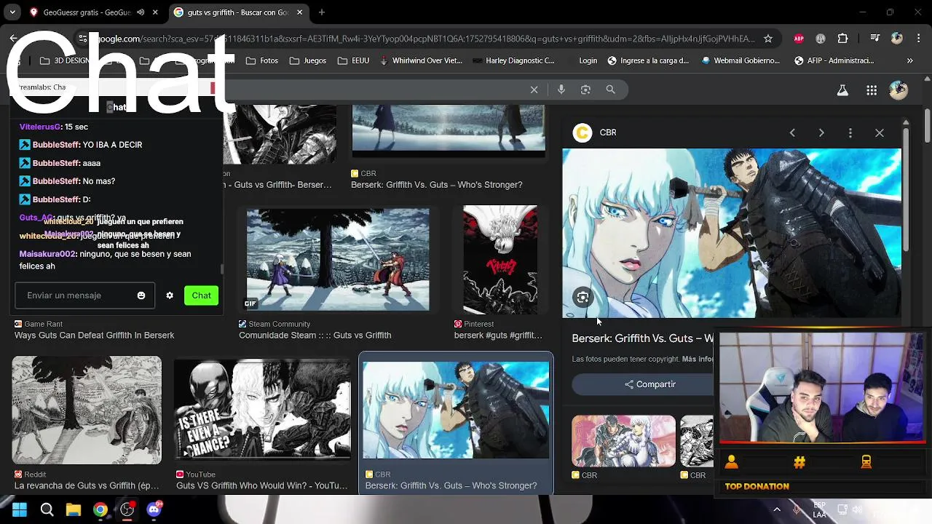The image size is (932, 524).
Task: Open Harley Diagnostic C... bookmark
Action: (513, 61)
